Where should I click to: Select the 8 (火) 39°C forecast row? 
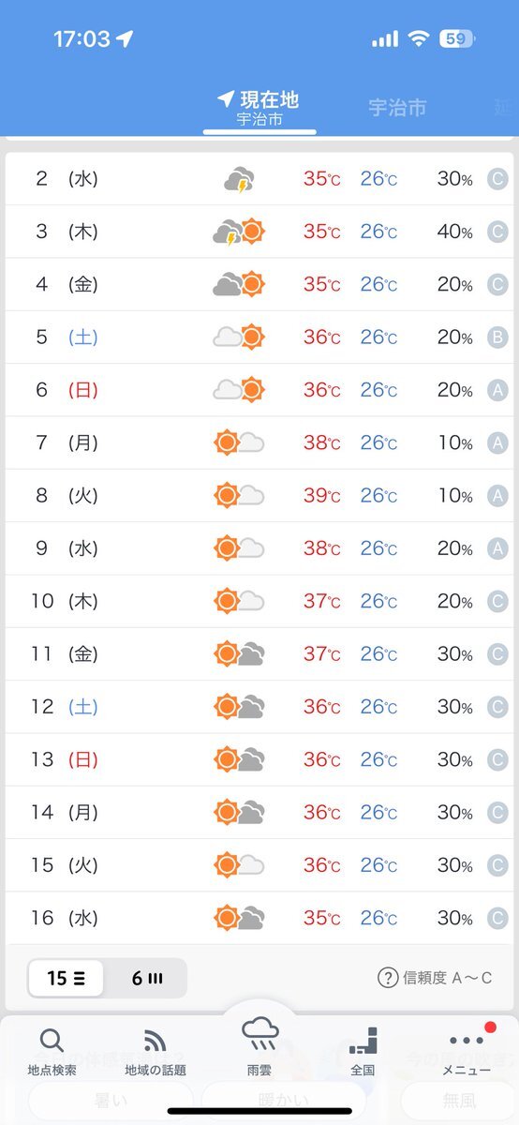coord(259,495)
